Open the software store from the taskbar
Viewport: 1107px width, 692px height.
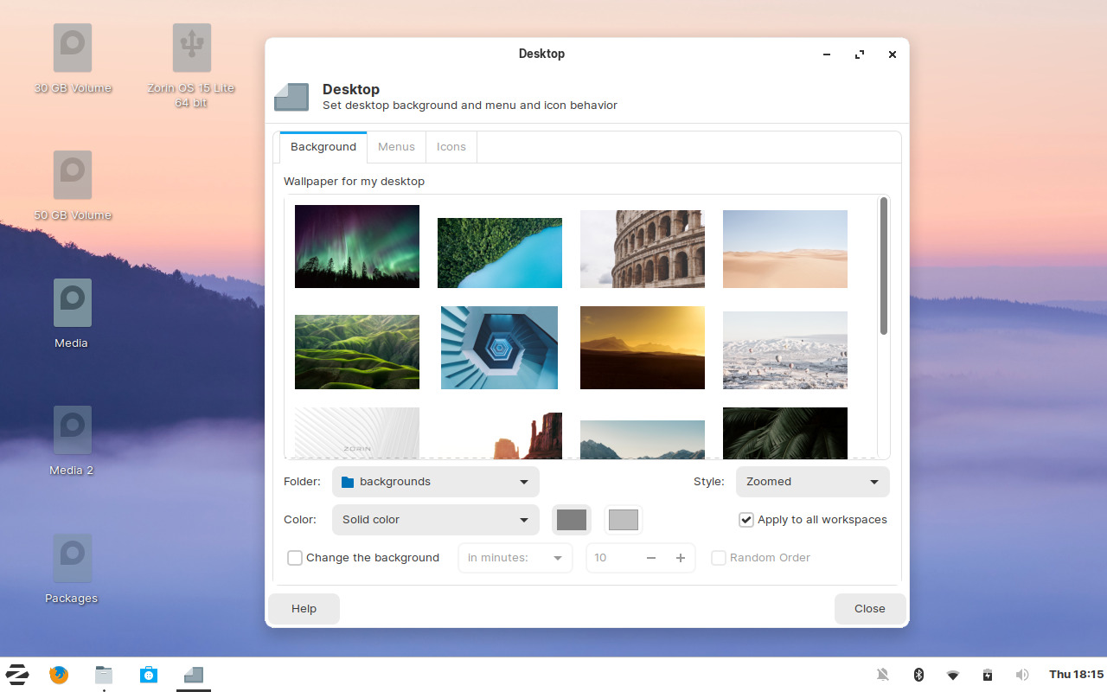(148, 674)
